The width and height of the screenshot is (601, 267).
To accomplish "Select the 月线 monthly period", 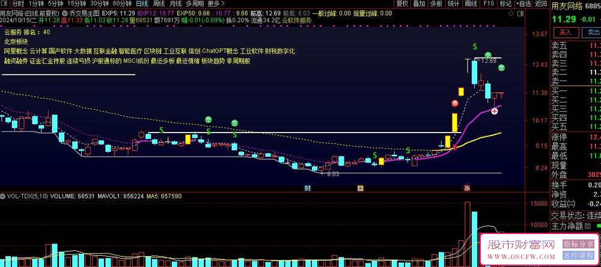I will tap(175, 4).
